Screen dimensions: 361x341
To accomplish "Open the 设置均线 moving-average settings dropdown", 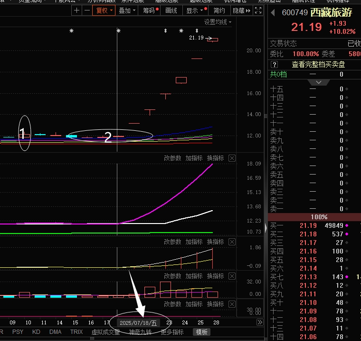I will (218, 22).
